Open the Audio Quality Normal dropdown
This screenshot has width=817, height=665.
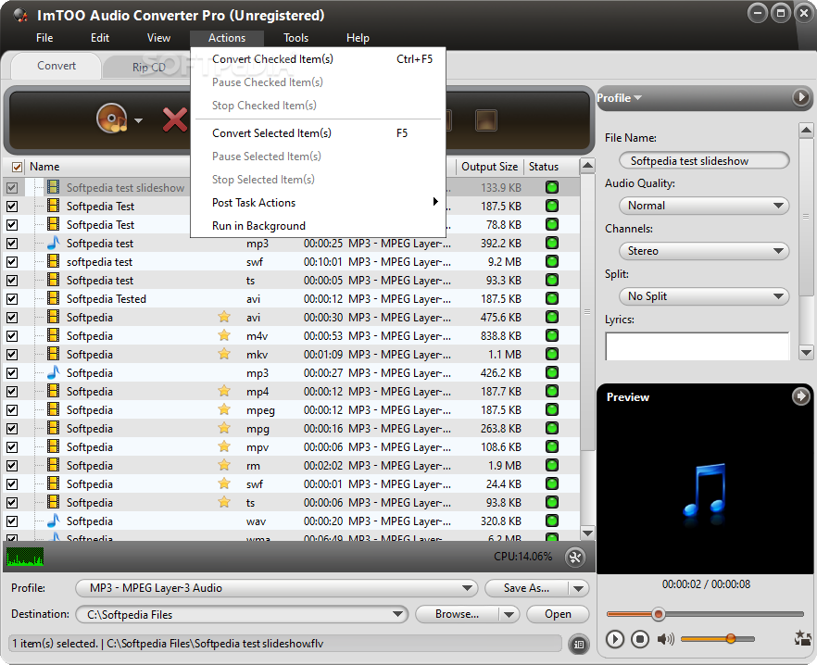(x=704, y=206)
